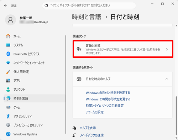Screen dimensions: 178x140
Task: Click the 時刻と言語 breadcrumb heading
Action: point(87,17)
